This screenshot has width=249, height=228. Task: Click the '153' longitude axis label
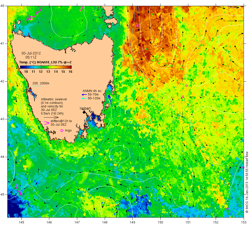click(x=244, y=222)
